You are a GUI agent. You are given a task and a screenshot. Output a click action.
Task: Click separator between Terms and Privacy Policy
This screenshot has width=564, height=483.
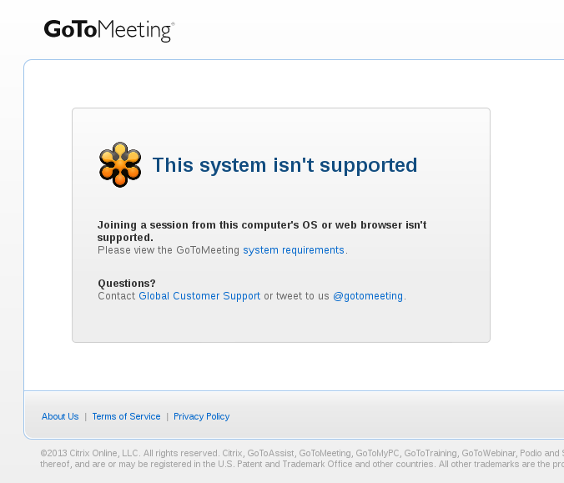[167, 416]
